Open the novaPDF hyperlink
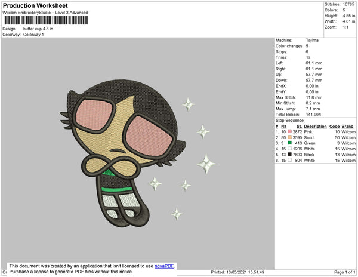Viewport: 358px width, 277px height. 164,266
